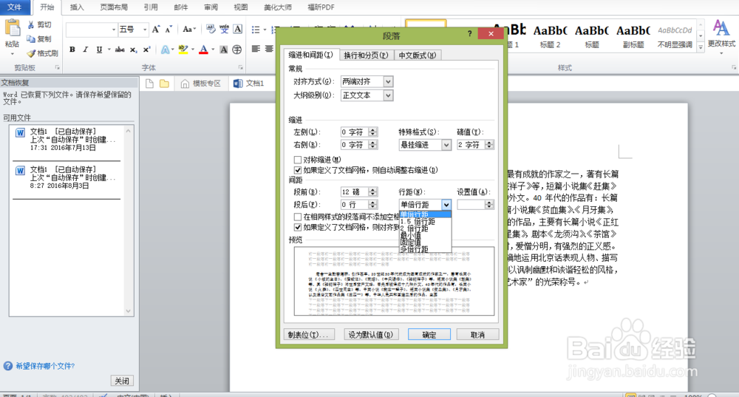Click the align left icon
The height and width of the screenshot is (397, 739).
click(x=256, y=49)
